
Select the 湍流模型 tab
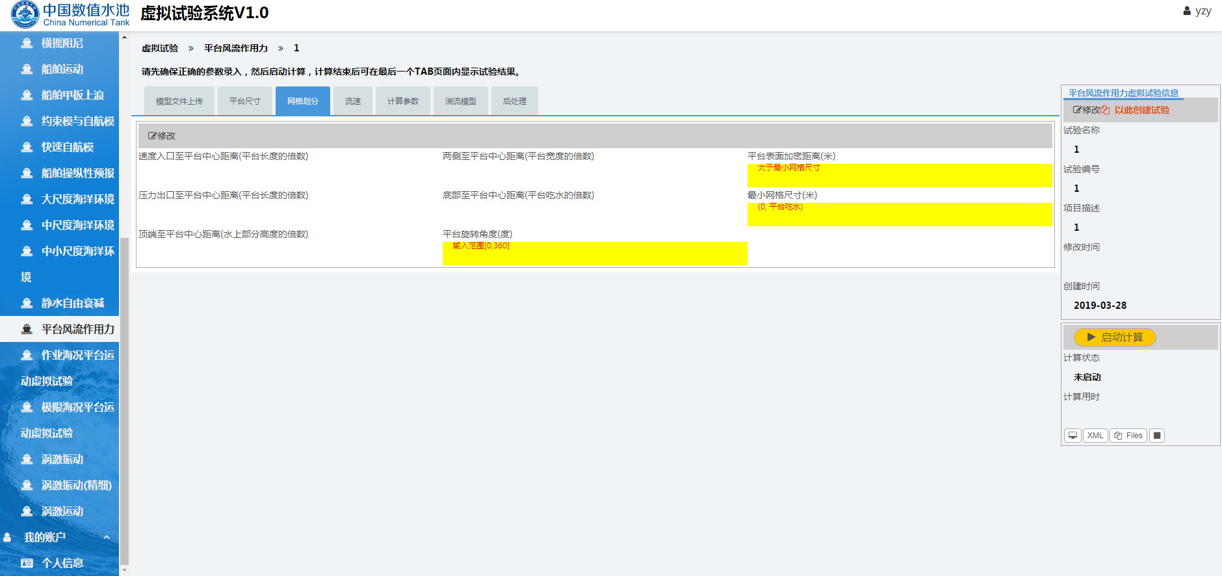click(x=460, y=101)
